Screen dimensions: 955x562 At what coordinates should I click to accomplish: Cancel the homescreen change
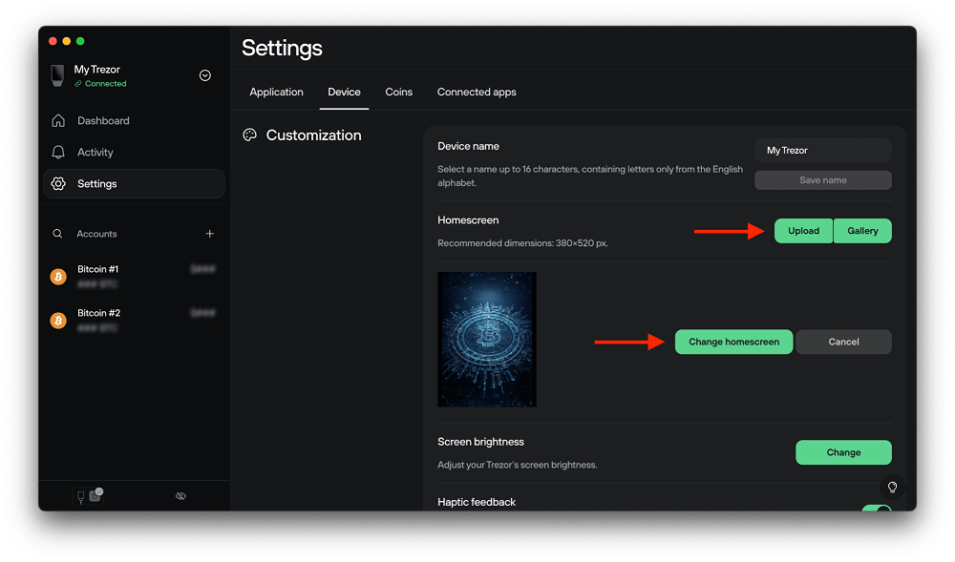coord(843,342)
